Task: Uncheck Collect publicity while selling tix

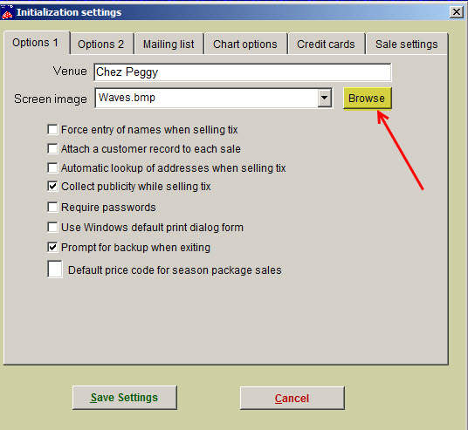Action: pyautogui.click(x=52, y=186)
